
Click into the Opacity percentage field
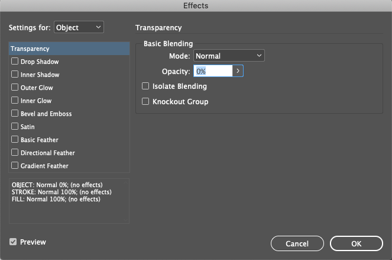point(213,71)
